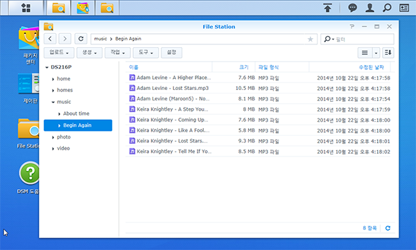The height and width of the screenshot is (250, 416).
Task: Sort by File Type (파일 형식) column header
Action: click(x=282, y=67)
